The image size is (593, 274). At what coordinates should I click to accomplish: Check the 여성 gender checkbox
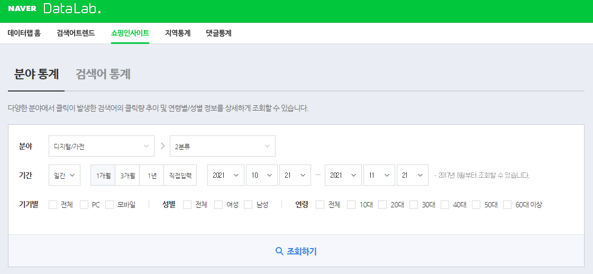(x=218, y=205)
